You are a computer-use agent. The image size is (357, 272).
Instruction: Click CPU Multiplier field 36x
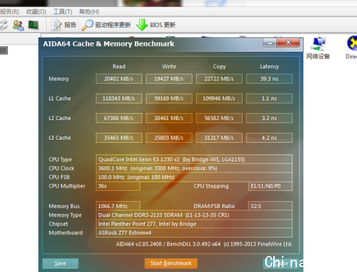[118, 186]
